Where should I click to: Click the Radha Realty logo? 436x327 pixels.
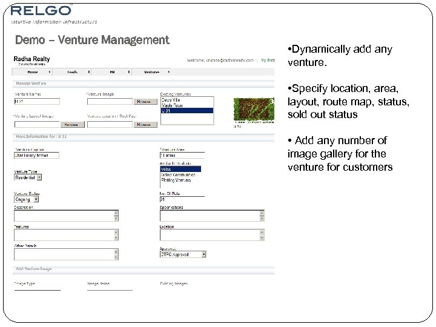tap(31, 61)
